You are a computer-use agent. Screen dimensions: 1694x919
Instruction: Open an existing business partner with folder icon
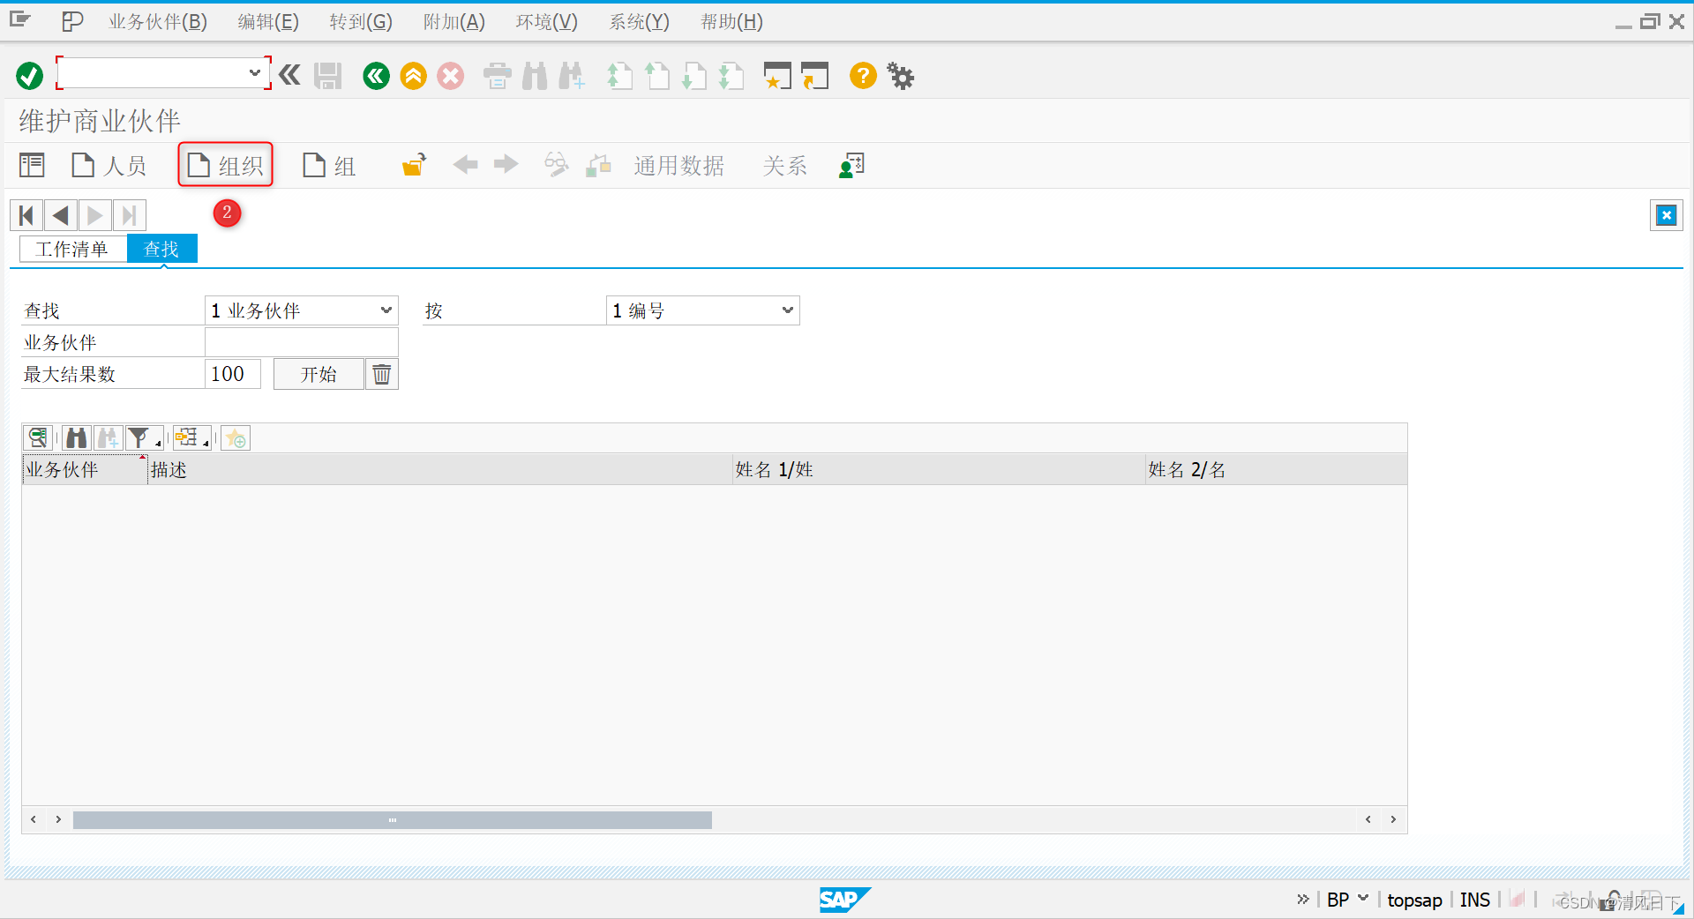(411, 164)
